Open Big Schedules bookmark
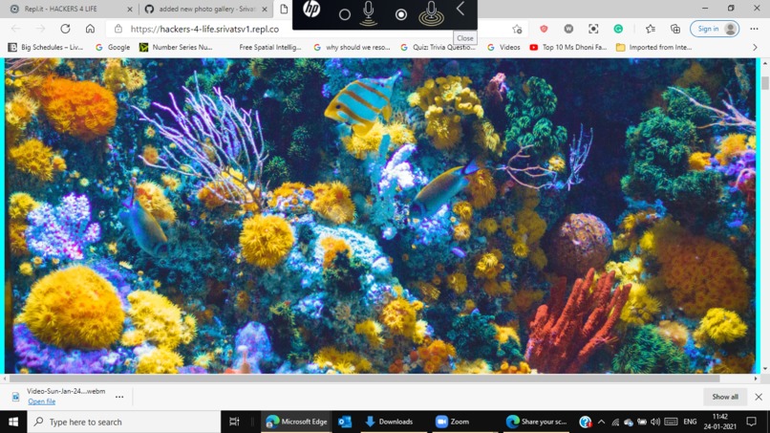 click(46, 47)
